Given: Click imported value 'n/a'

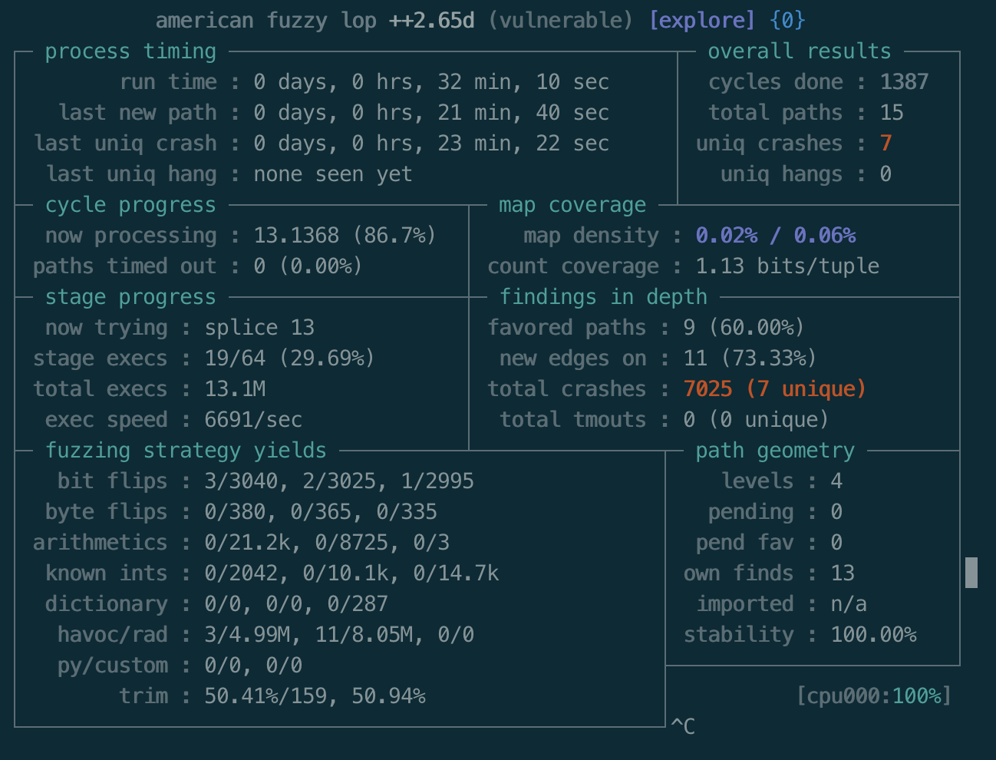Looking at the screenshot, I should pos(849,604).
